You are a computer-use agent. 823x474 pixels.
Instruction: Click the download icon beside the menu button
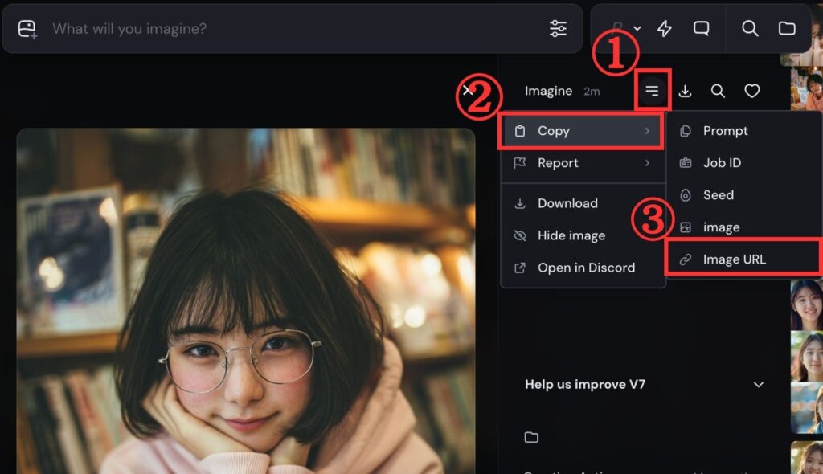685,92
